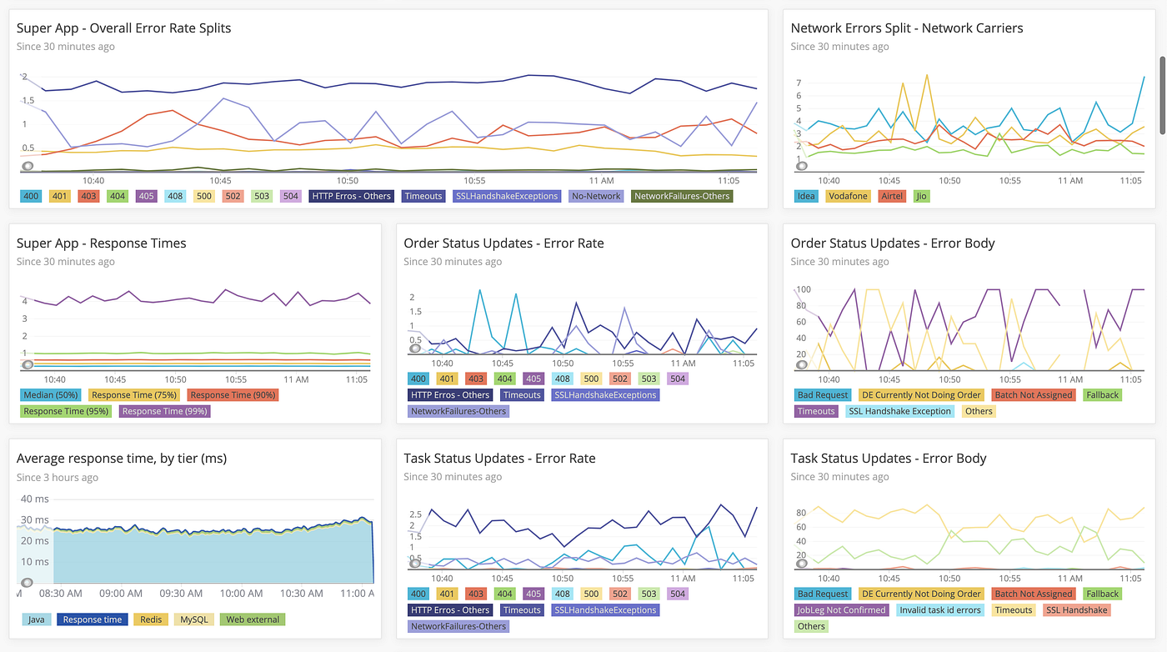
Task: Click gray circle icon in Average response time by tier chart
Action: [x=28, y=582]
